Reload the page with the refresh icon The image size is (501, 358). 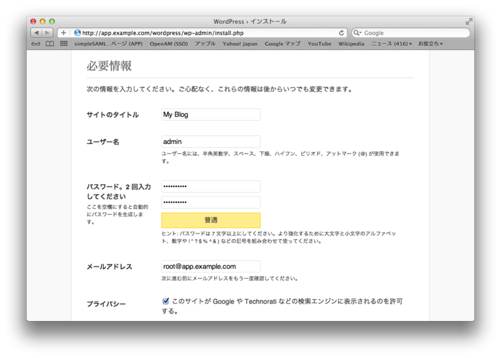tap(341, 33)
